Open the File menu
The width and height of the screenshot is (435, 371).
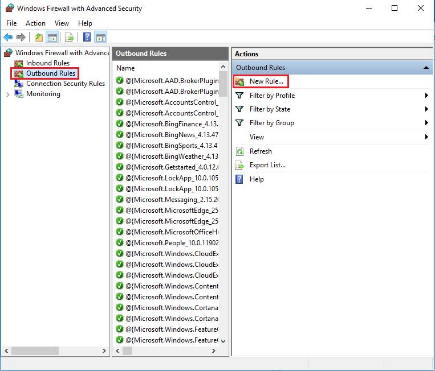point(11,23)
